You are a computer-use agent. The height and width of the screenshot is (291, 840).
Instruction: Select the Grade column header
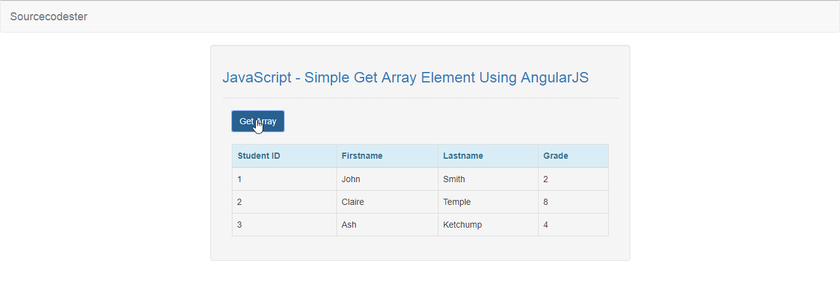573,156
